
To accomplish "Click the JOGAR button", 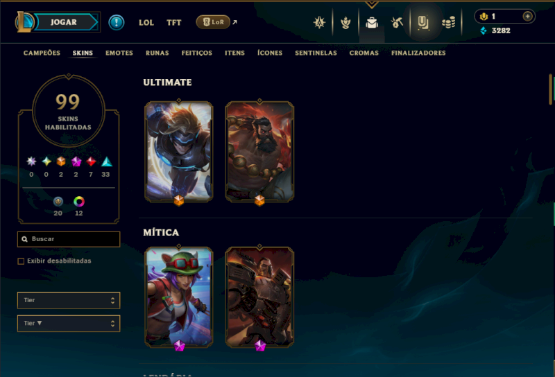I will [63, 22].
